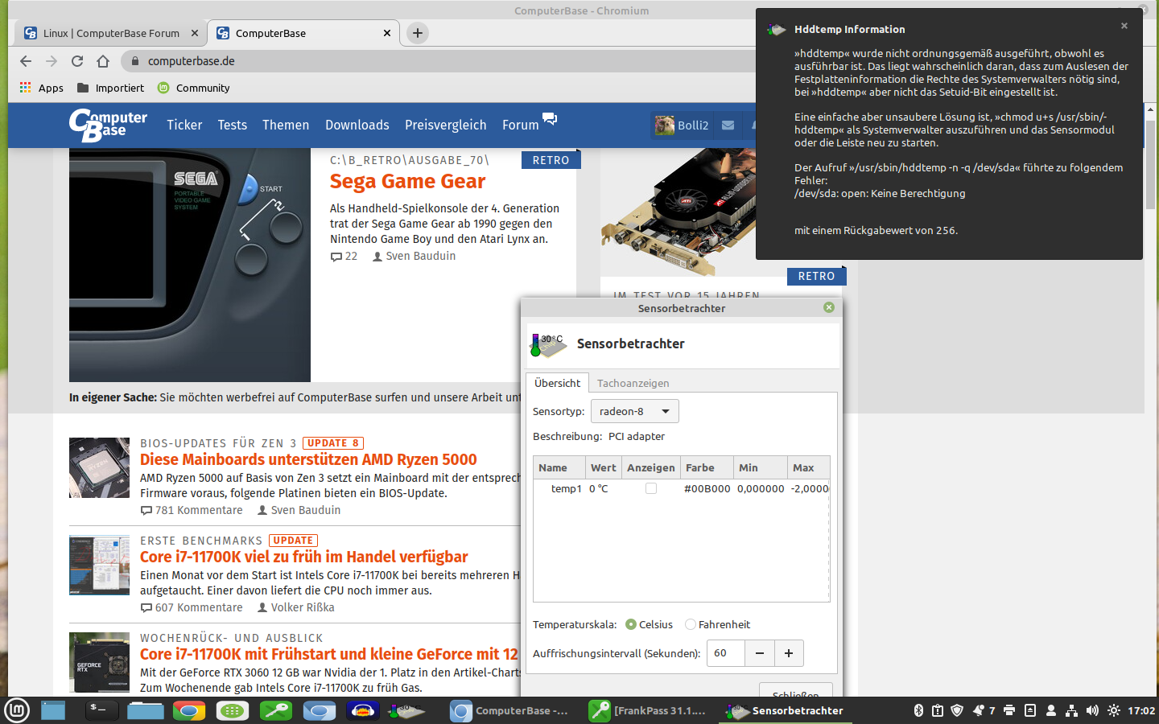The height and width of the screenshot is (724, 1159).
Task: Open Bolli2 user profile
Action: pyautogui.click(x=682, y=125)
